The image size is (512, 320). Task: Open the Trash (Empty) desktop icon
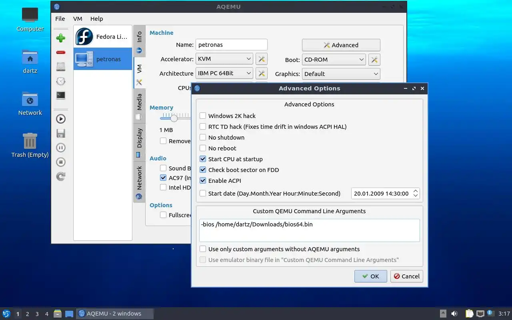tap(30, 146)
